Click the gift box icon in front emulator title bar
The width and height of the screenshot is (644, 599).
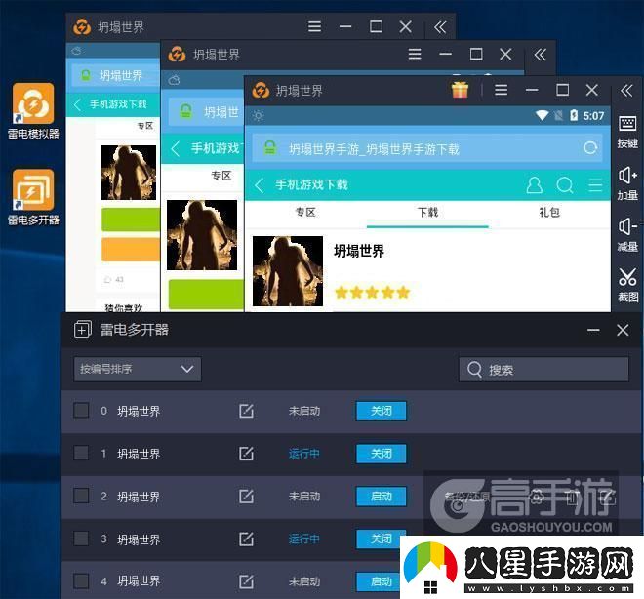pyautogui.click(x=460, y=90)
